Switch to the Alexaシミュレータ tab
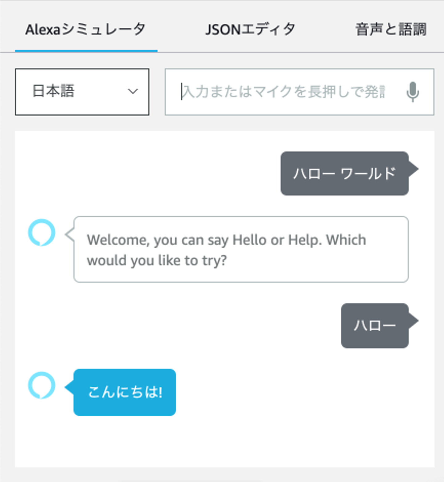The width and height of the screenshot is (444, 482). (85, 30)
